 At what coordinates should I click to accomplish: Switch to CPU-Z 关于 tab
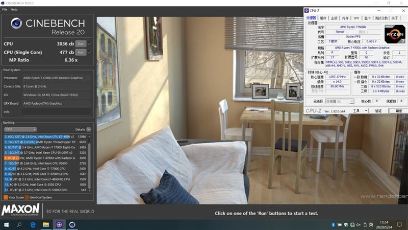[x=394, y=18]
